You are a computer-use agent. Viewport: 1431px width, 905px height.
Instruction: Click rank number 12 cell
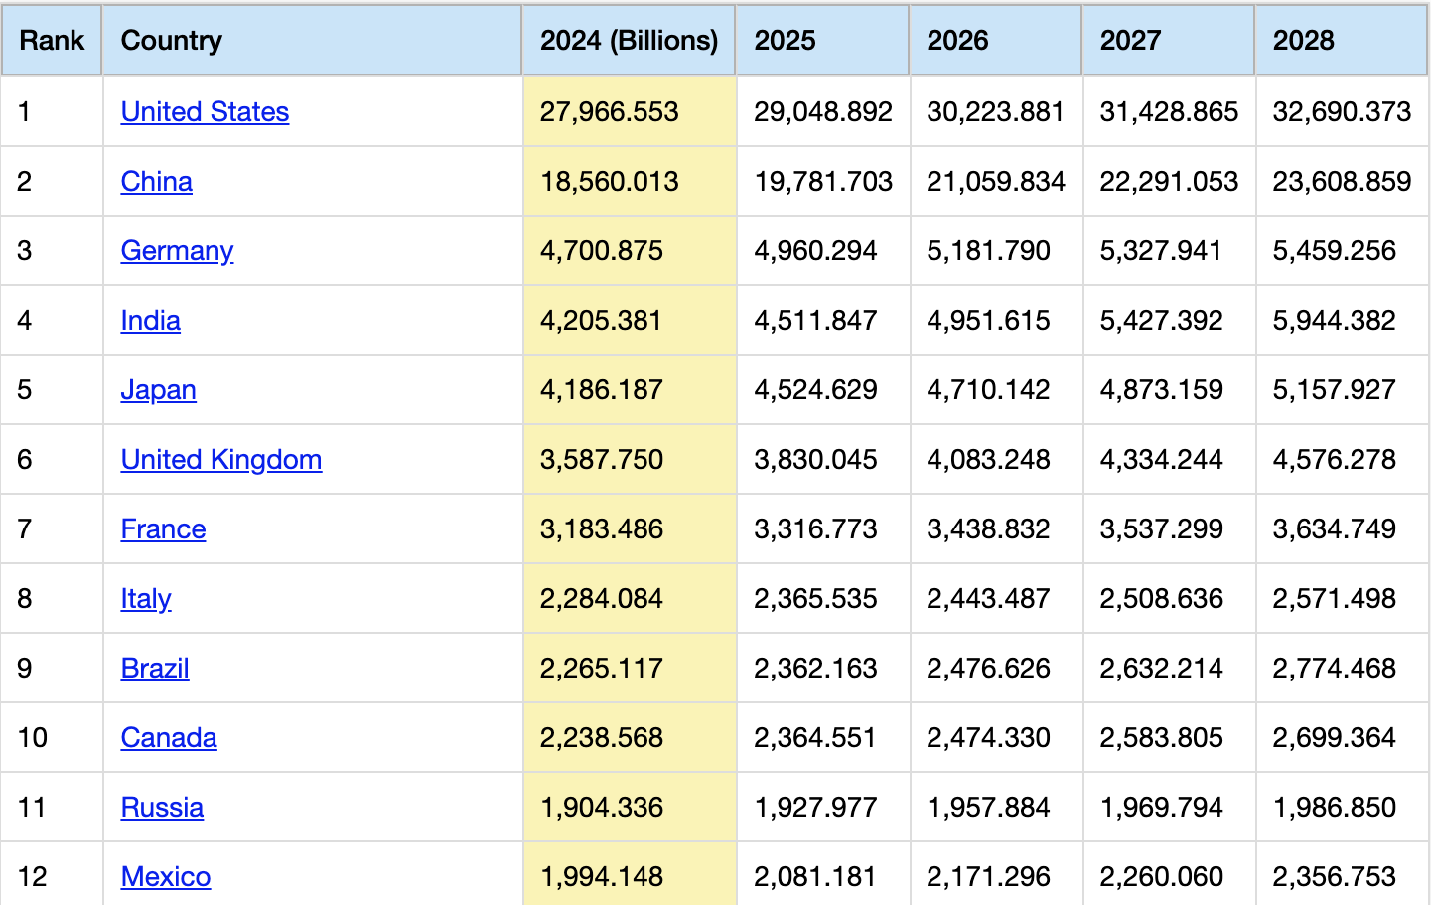[x=52, y=874]
